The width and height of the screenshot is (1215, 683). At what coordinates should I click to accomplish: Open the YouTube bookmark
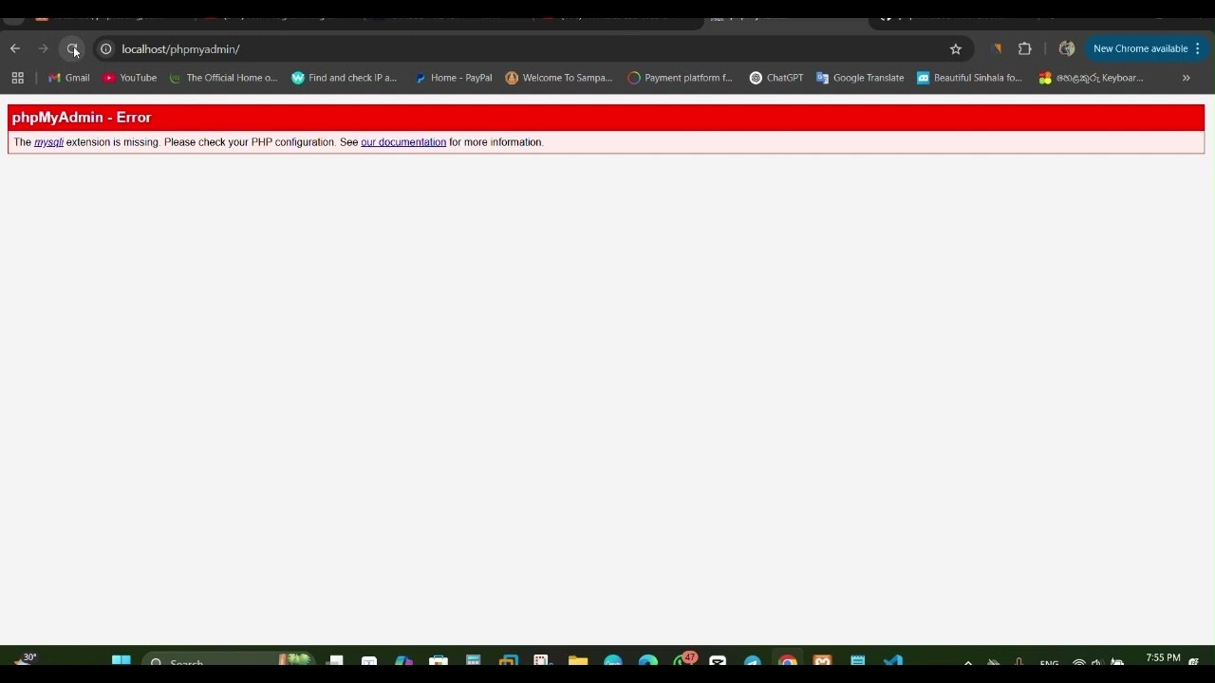[130, 78]
